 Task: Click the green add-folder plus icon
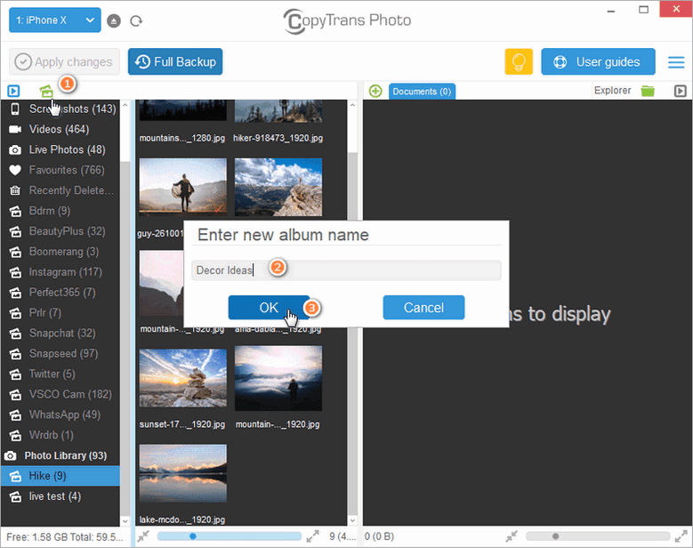point(375,91)
